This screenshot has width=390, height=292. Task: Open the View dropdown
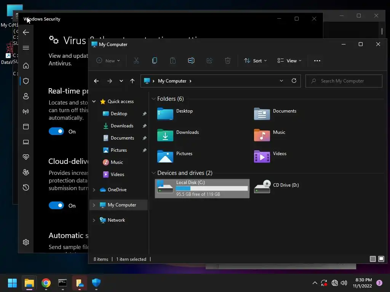pos(289,60)
